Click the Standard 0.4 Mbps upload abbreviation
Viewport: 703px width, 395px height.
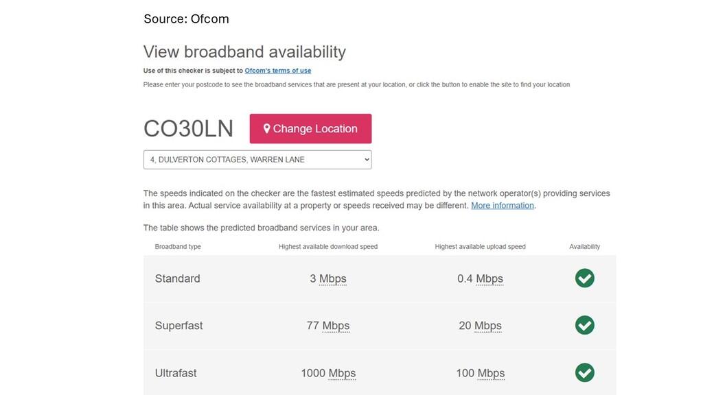pyautogui.click(x=489, y=278)
